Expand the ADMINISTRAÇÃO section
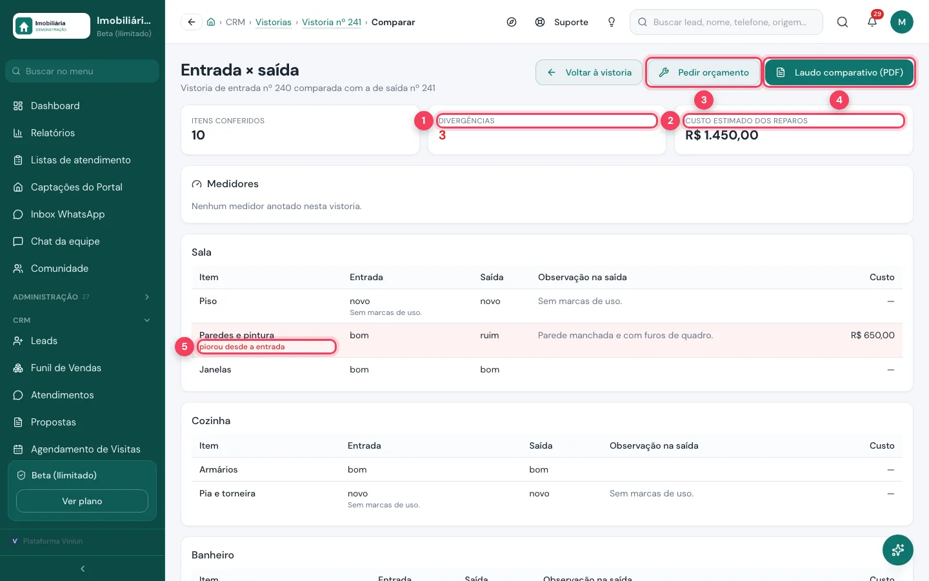 click(x=82, y=297)
